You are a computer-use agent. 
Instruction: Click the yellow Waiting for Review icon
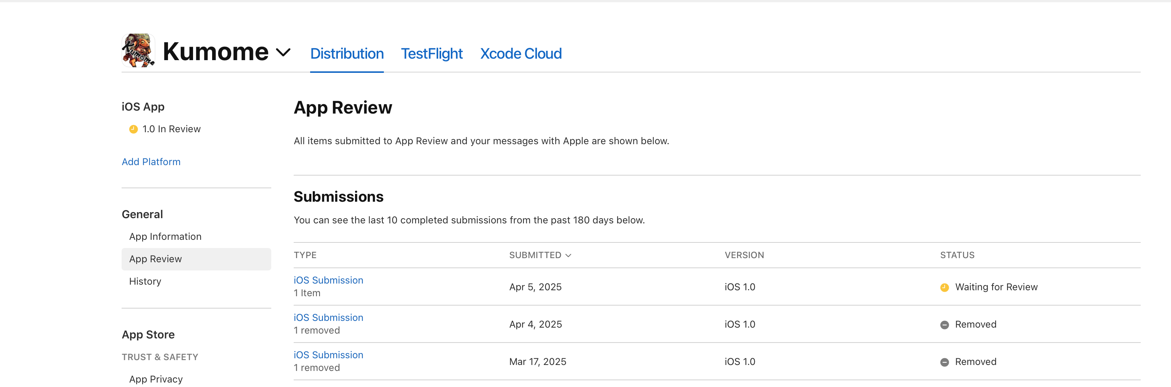(944, 288)
